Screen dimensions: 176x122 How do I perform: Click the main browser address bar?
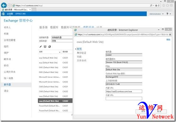click(81, 5)
